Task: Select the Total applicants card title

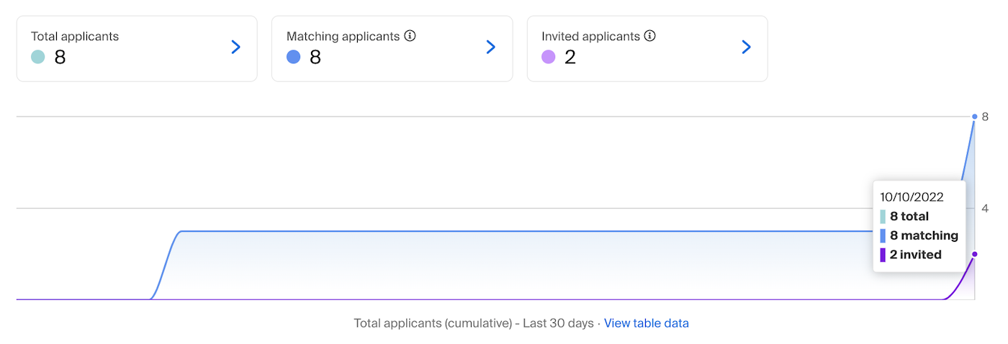Action: pos(75,36)
